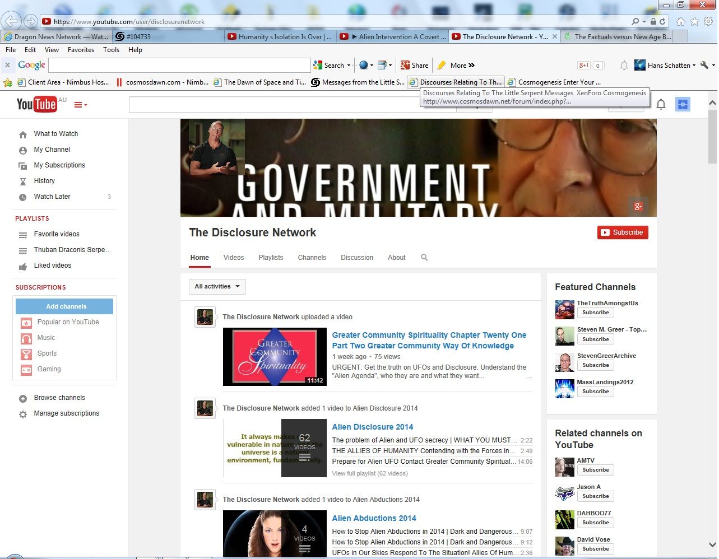Open IE Home icon

(x=680, y=21)
